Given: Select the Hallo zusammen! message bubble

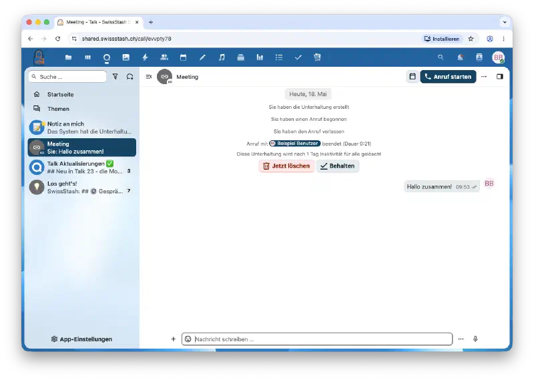Looking at the screenshot, I should (442, 187).
